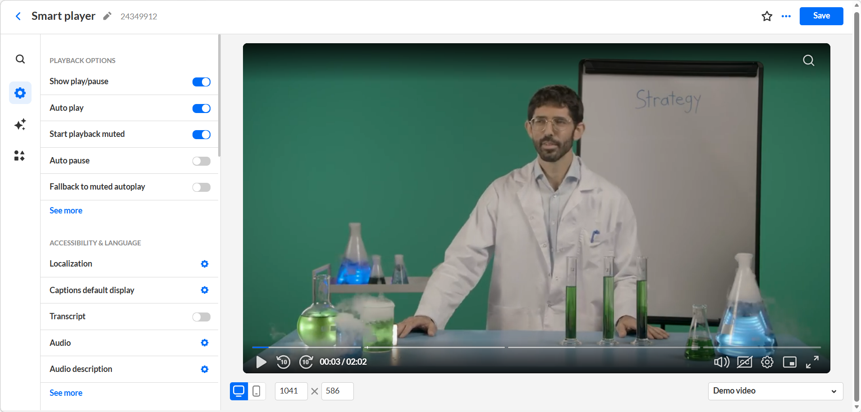Viewport: 861px width, 412px height.
Task: Click the video time display 00:03 / 02:02
Action: [x=343, y=362]
